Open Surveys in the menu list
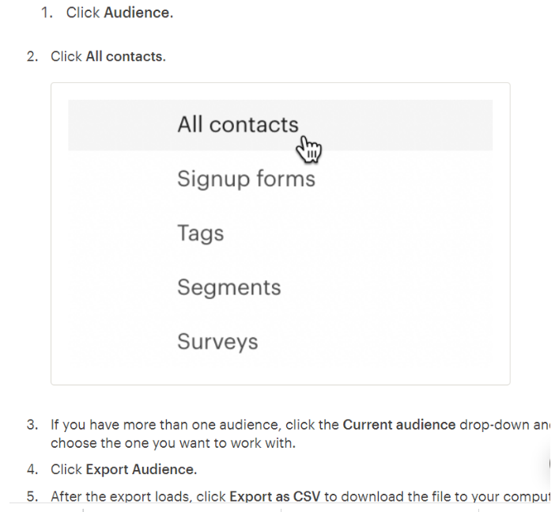 coord(217,342)
